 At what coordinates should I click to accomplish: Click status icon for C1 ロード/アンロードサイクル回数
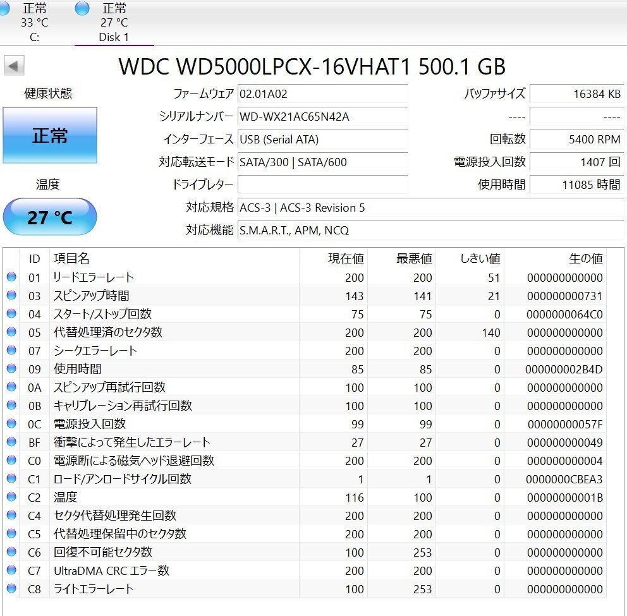point(11,478)
